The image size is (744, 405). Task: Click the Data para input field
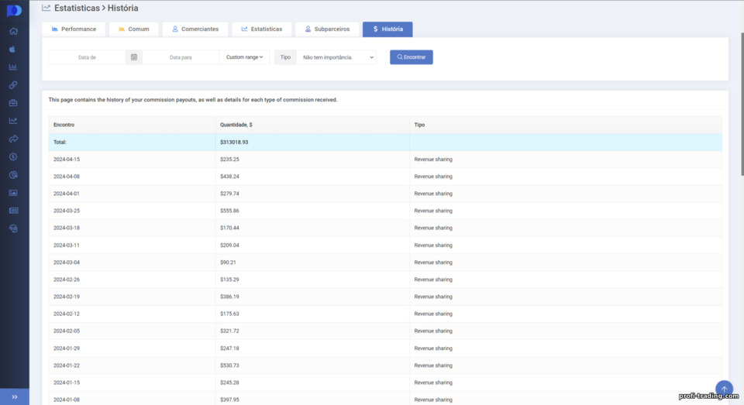click(181, 57)
